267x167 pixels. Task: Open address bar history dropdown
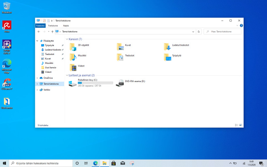coord(193,32)
